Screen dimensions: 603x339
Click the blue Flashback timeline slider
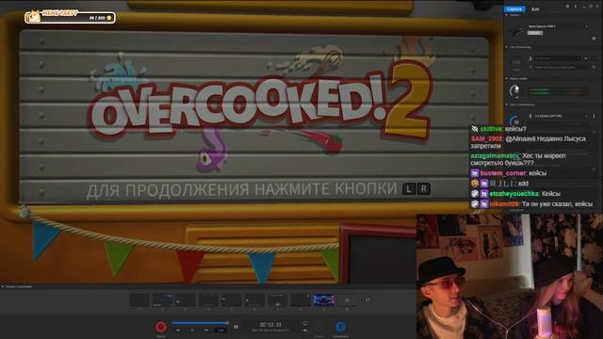tap(200, 323)
